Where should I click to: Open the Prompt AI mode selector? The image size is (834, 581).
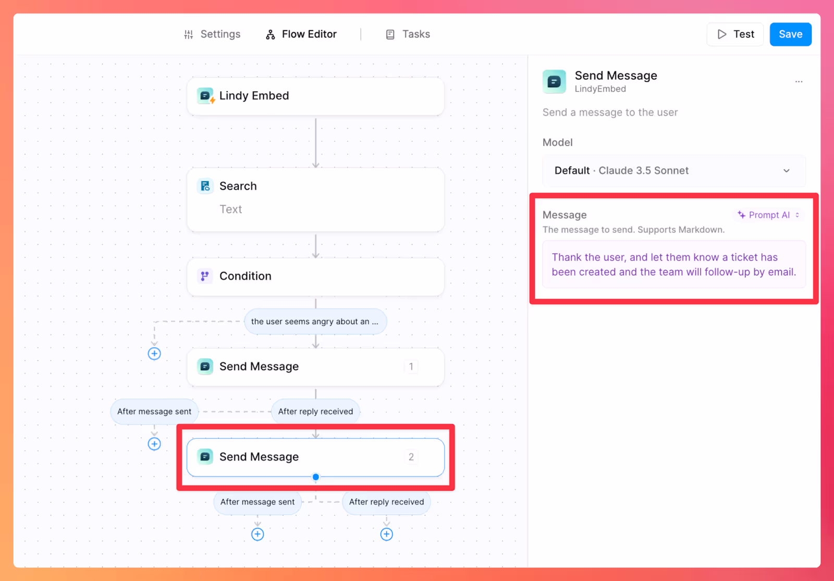click(x=768, y=215)
